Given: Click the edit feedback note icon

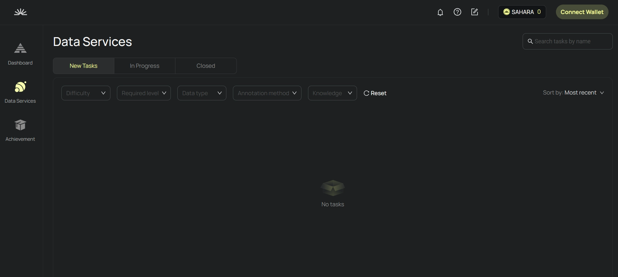Looking at the screenshot, I should (475, 12).
